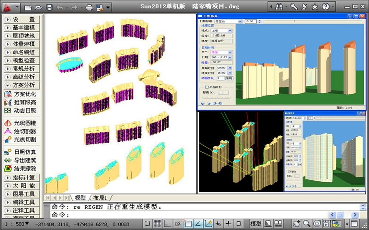Print the drawing using printer icon

89,7
